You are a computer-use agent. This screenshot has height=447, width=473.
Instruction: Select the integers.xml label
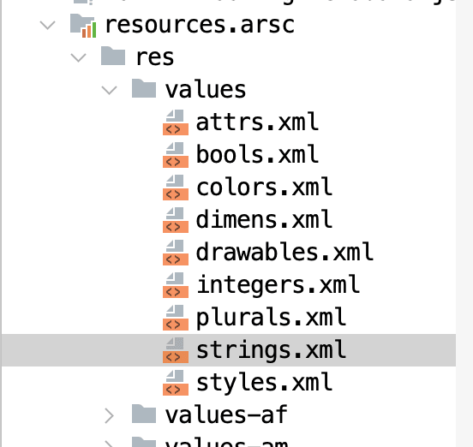278,285
